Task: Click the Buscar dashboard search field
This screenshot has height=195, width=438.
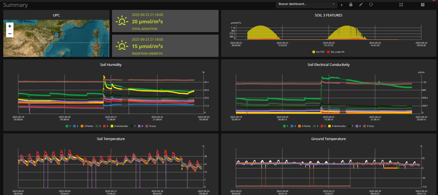Action: [303, 4]
